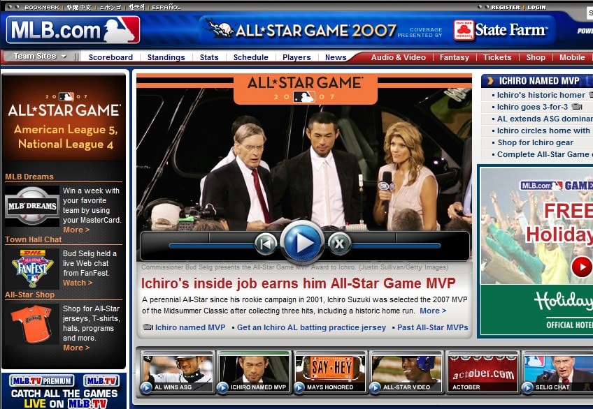Open Past All-Star MVPs link

pyautogui.click(x=433, y=327)
